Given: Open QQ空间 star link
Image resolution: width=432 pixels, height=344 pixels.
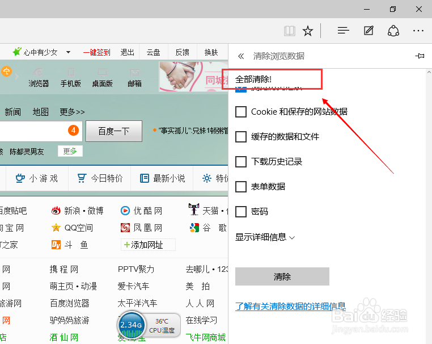Looking at the screenshot, I should click(72, 228).
